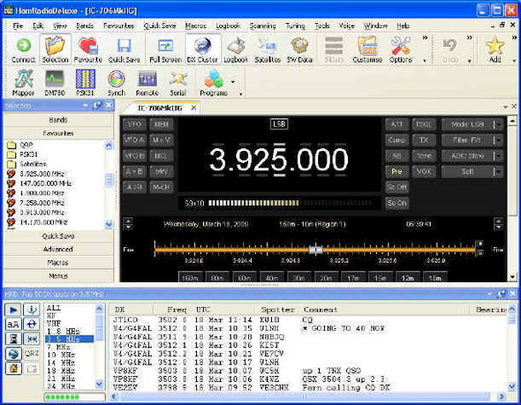Click the Synch toolbar icon
The width and height of the screenshot is (521, 405).
[x=117, y=83]
